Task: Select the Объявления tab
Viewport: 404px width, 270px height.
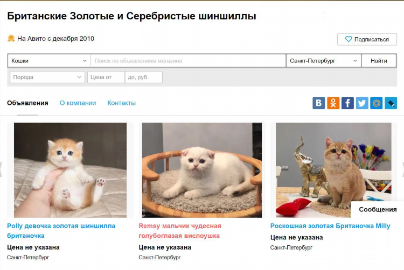Action: 27,103
